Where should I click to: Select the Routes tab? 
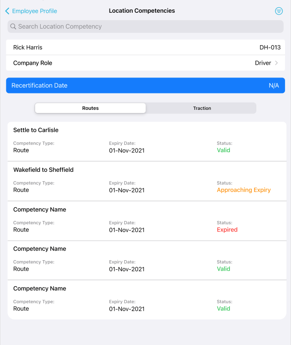90,108
